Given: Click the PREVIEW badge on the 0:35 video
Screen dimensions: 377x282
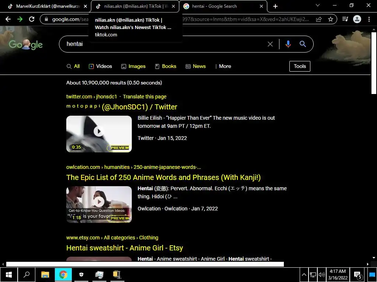Looking at the screenshot, I should point(120,148).
